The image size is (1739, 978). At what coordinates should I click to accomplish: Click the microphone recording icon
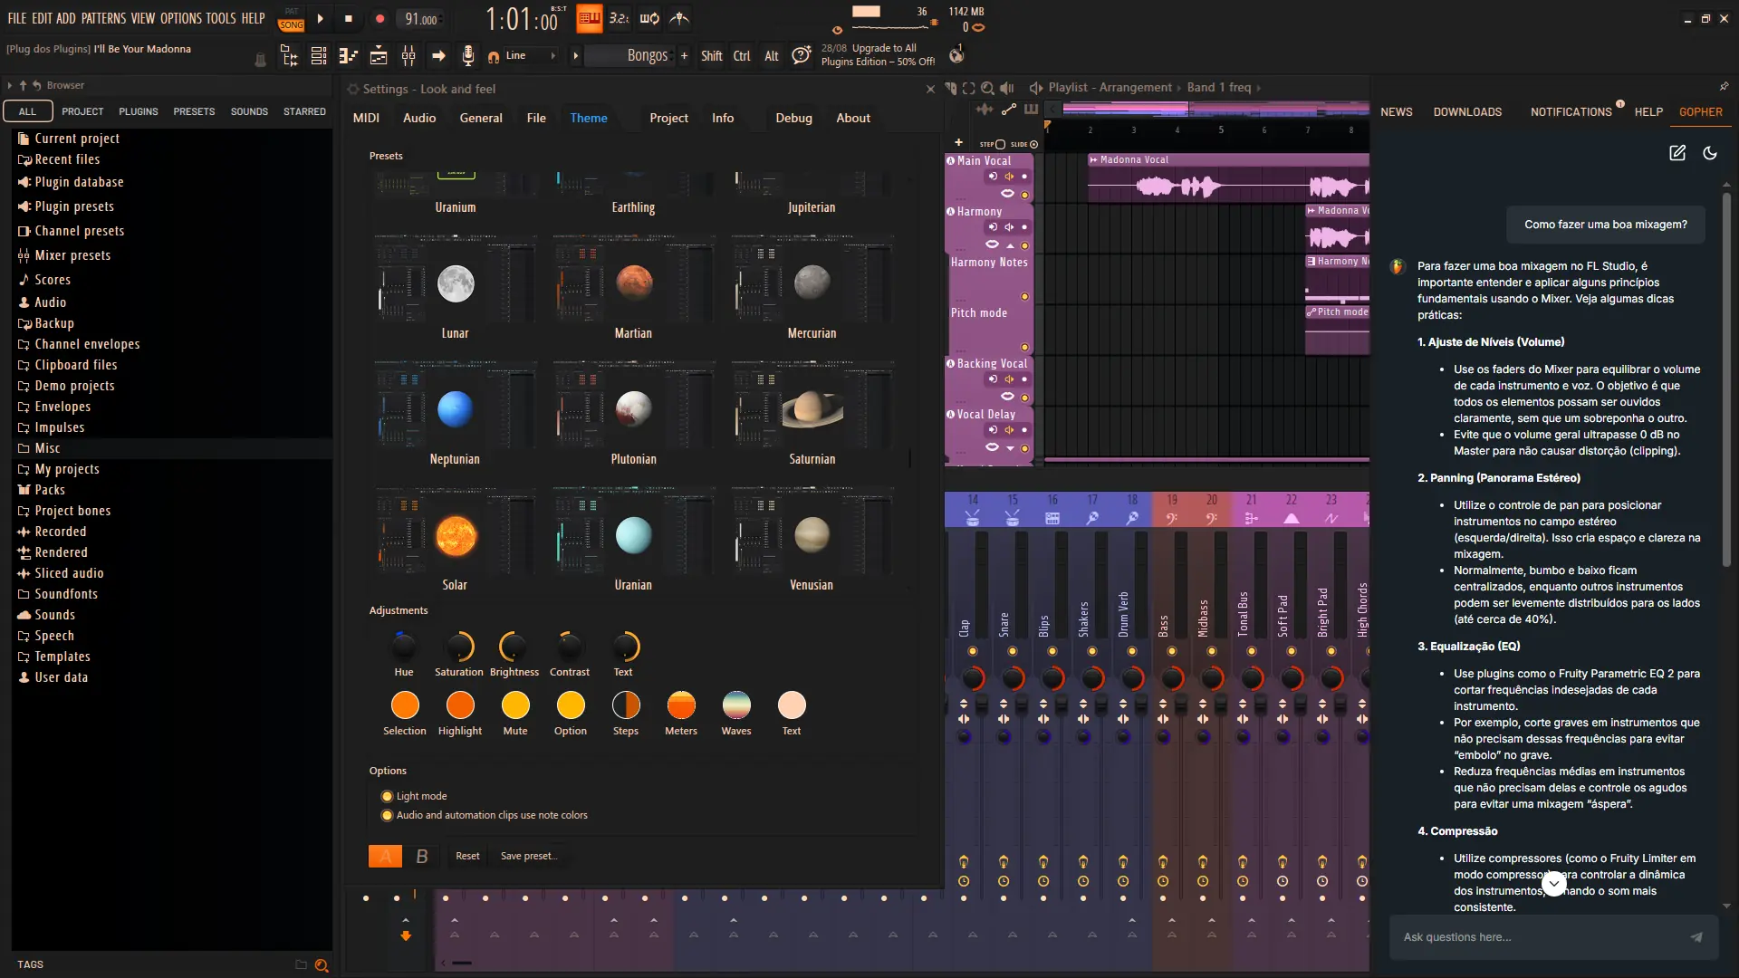[467, 56]
